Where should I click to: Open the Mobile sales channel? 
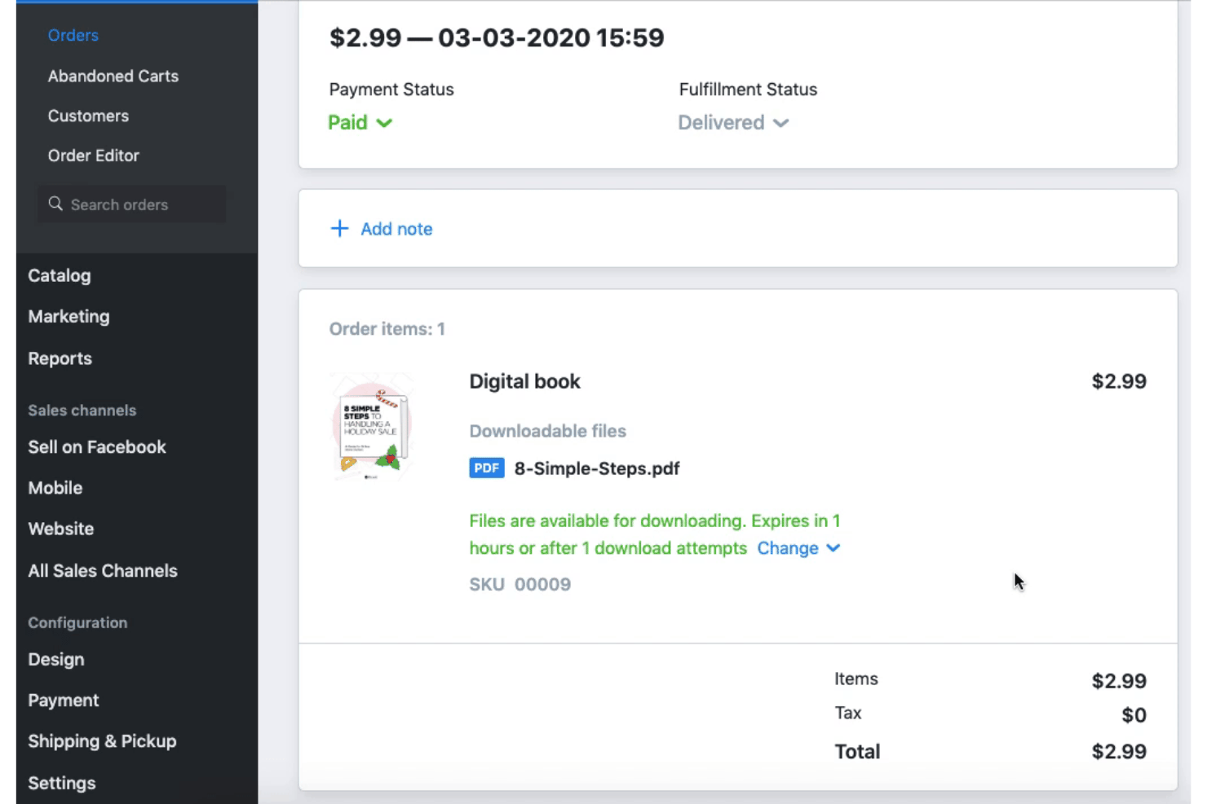point(55,488)
